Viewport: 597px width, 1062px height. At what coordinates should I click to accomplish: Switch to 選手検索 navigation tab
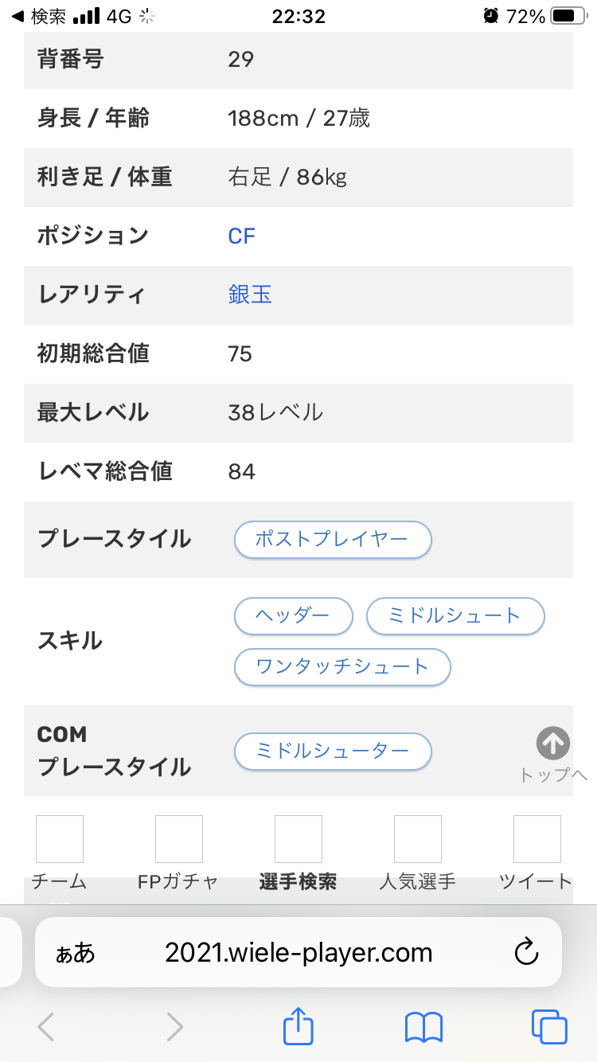(298, 853)
